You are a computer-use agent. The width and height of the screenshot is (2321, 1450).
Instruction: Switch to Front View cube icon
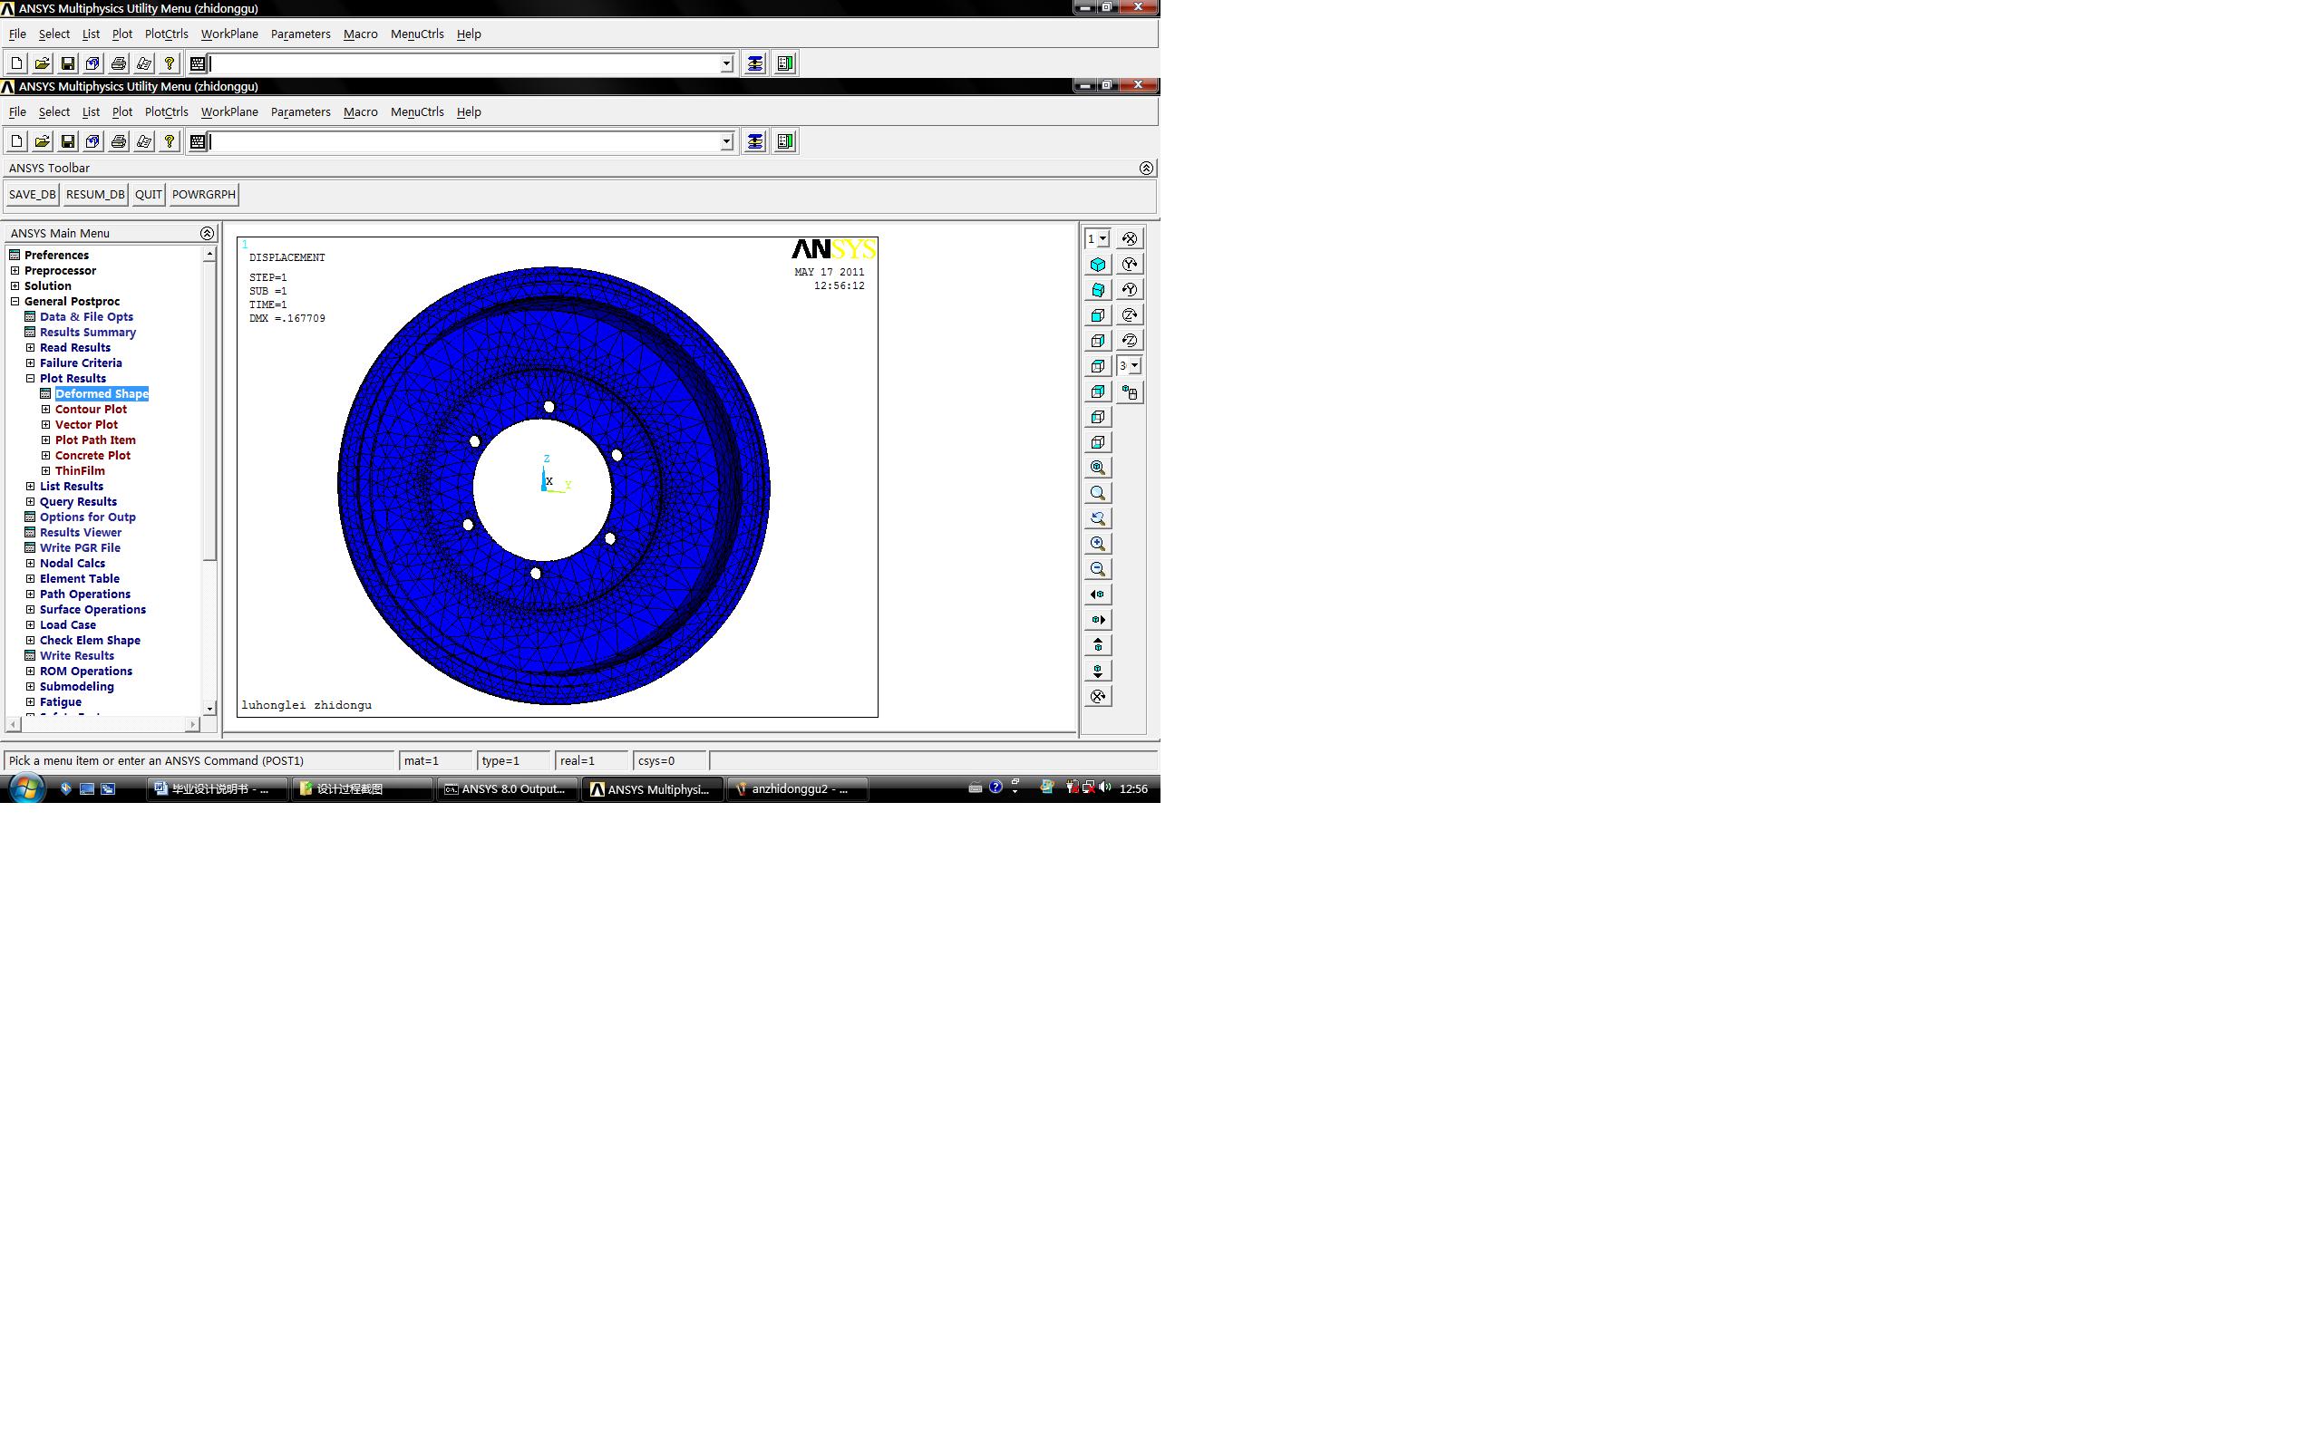1098,314
